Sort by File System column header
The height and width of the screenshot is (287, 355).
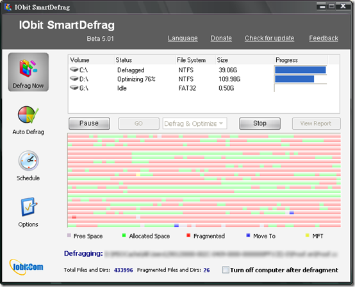point(195,60)
